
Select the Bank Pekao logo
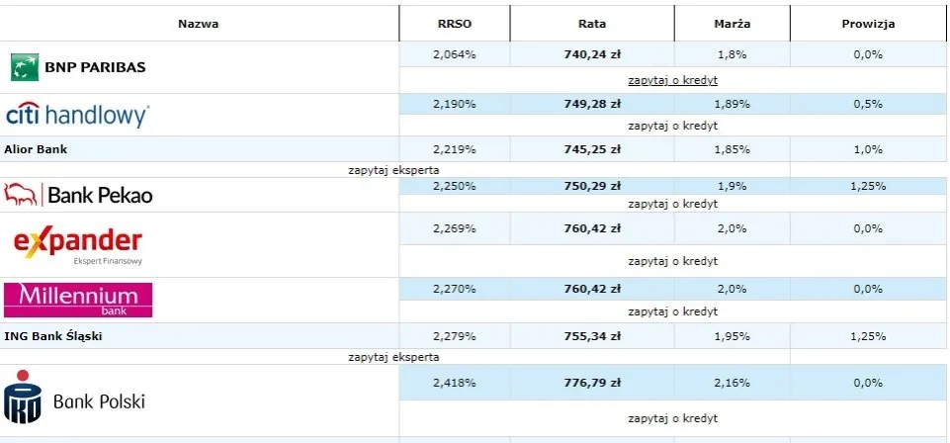pos(79,195)
